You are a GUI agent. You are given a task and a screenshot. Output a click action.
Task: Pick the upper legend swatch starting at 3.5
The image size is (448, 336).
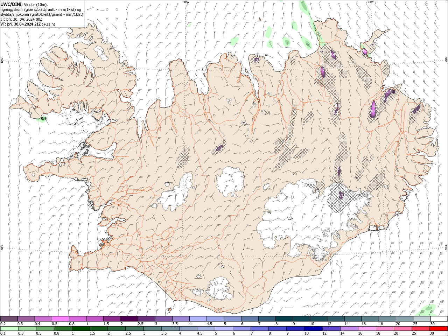pos(181,318)
